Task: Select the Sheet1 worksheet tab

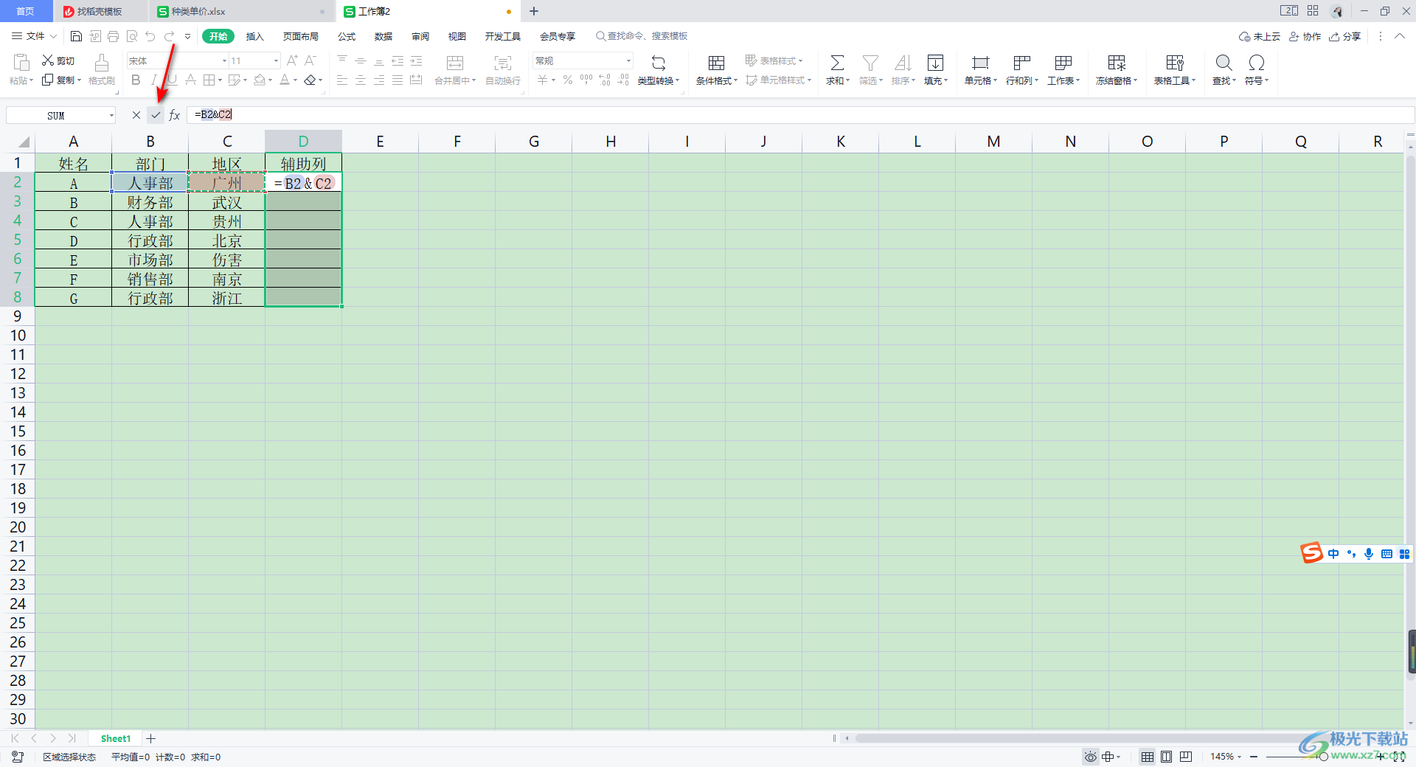Action: click(x=116, y=738)
